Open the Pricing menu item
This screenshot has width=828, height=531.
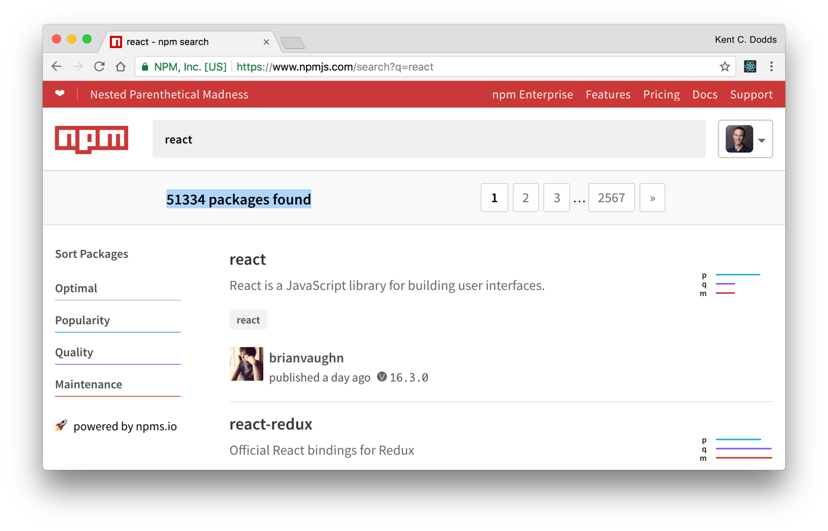point(661,94)
